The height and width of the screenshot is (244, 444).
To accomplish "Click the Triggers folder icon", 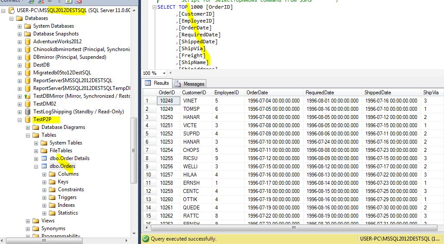I will click(52, 197).
